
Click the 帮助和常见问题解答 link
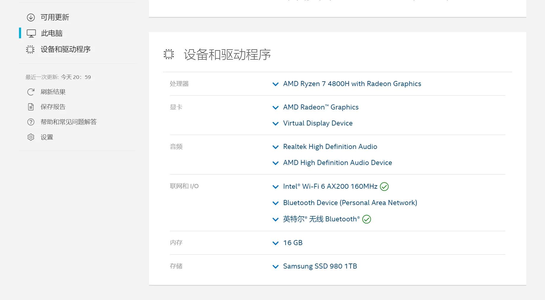[x=69, y=122]
